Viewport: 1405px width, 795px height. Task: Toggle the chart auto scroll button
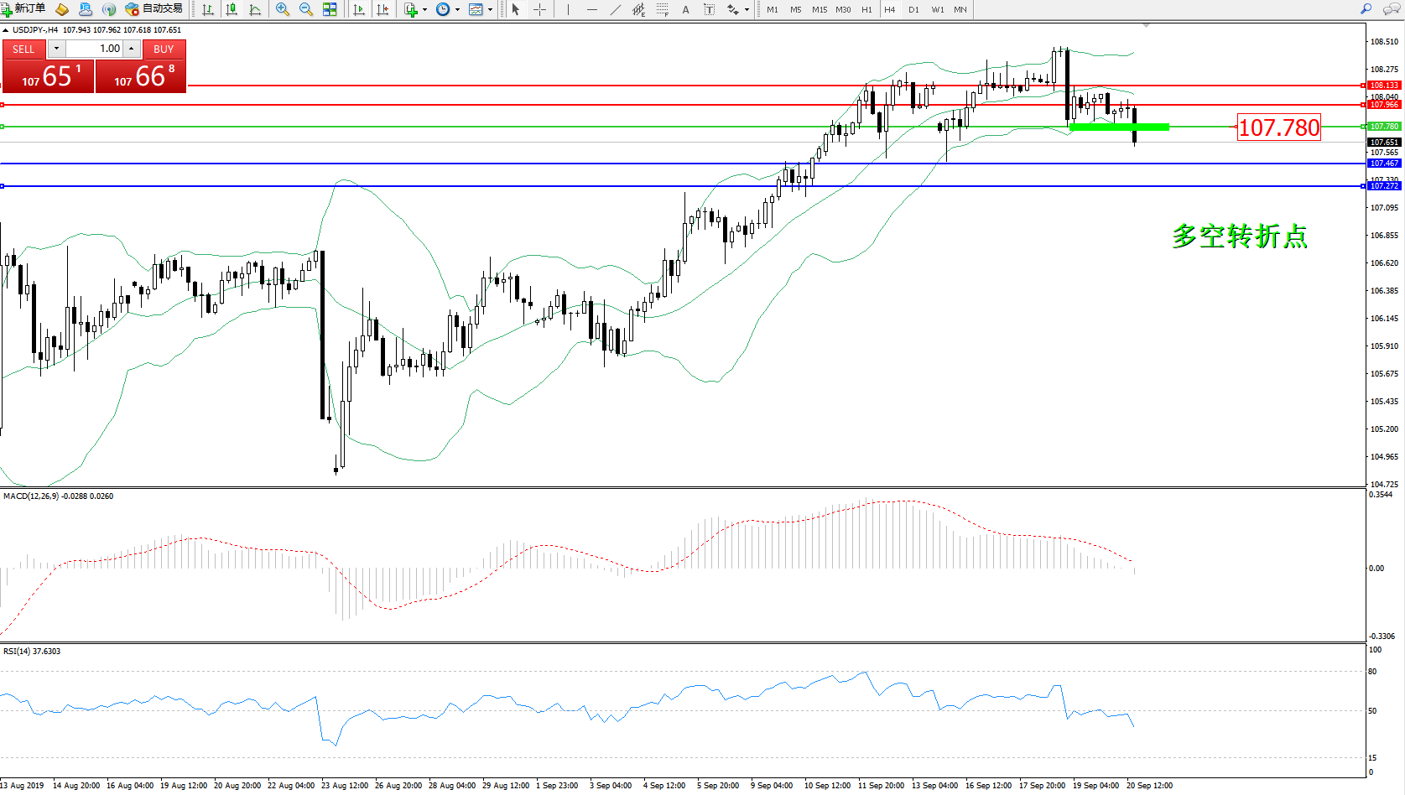click(x=359, y=9)
